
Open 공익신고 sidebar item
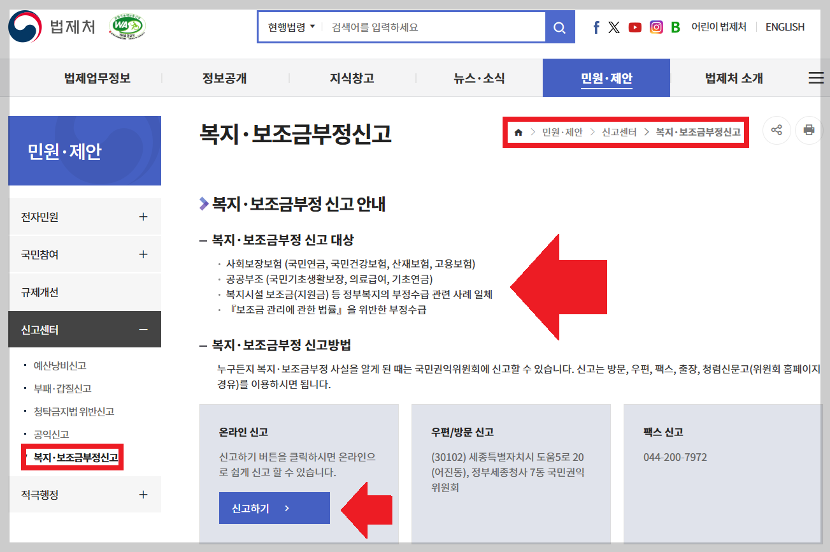point(52,435)
